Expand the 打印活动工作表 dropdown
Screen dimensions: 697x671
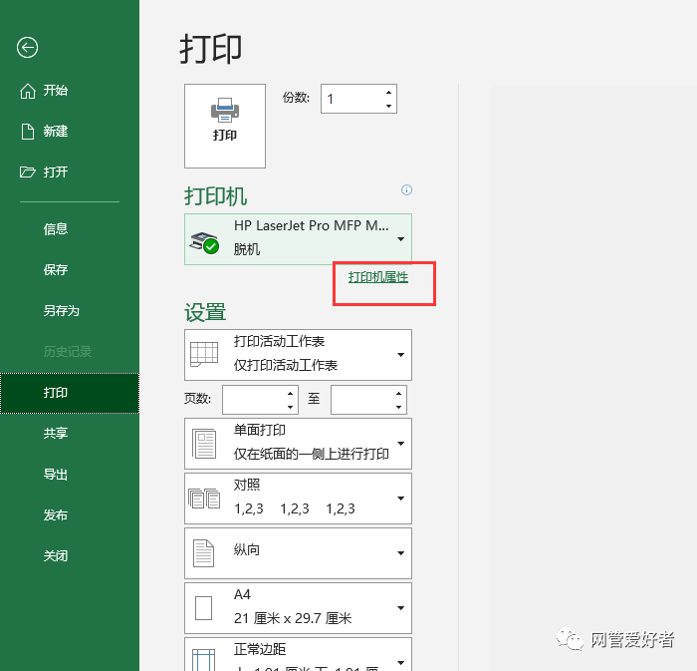point(400,355)
